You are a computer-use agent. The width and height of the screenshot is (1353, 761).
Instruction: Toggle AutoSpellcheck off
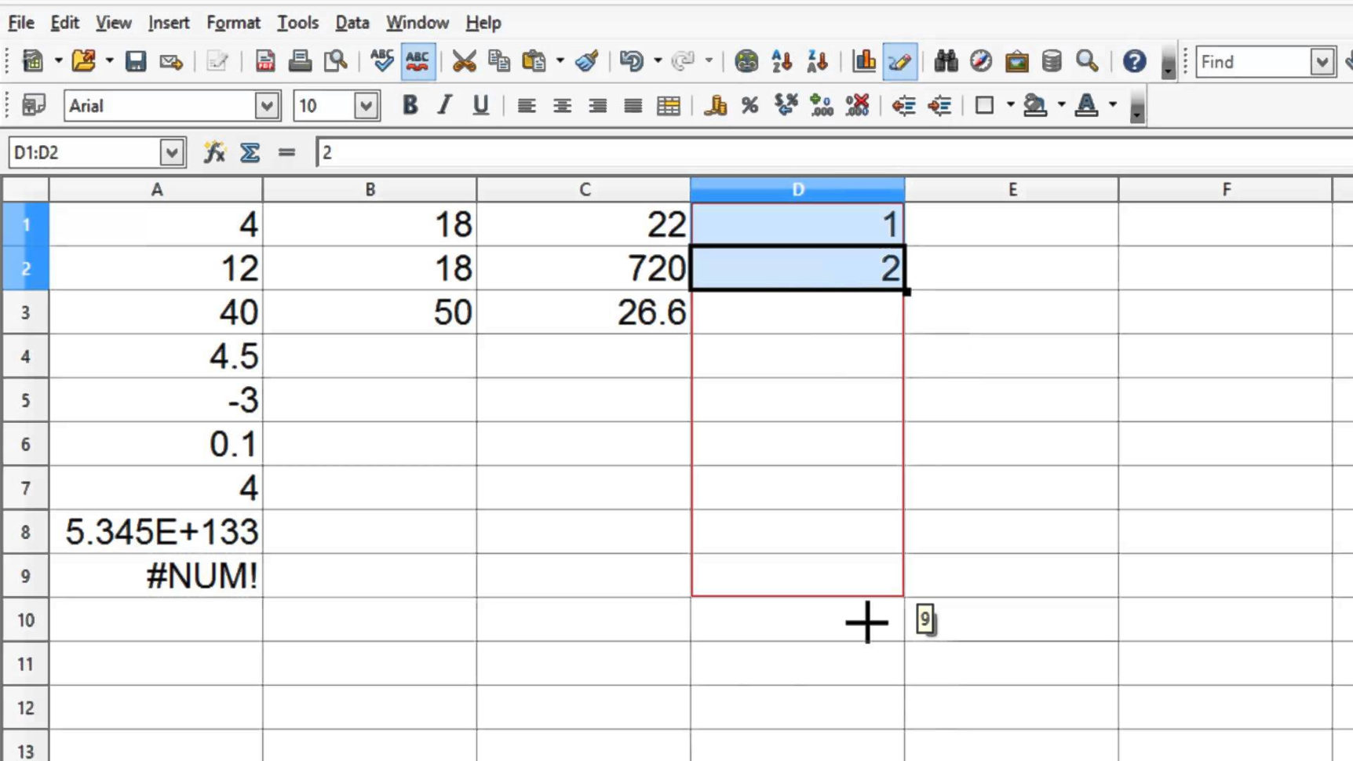pos(418,60)
